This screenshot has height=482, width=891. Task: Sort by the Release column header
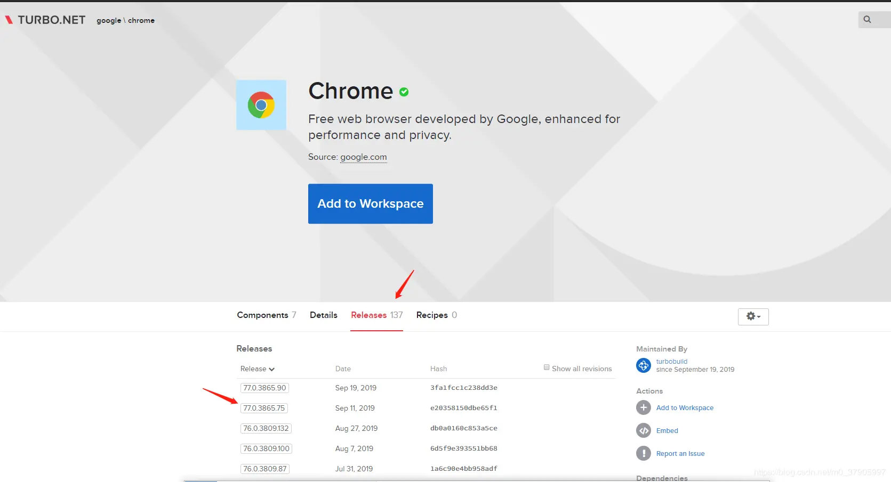point(258,369)
